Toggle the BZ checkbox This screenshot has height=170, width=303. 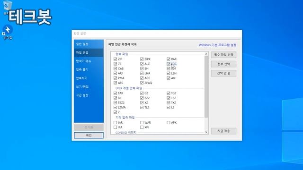point(116,98)
